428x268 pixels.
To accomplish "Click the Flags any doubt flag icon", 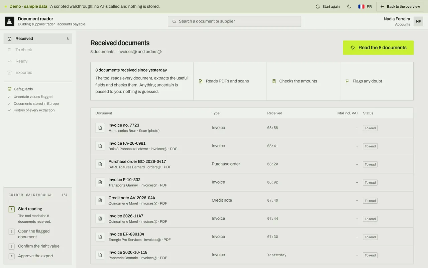I will point(347,81).
